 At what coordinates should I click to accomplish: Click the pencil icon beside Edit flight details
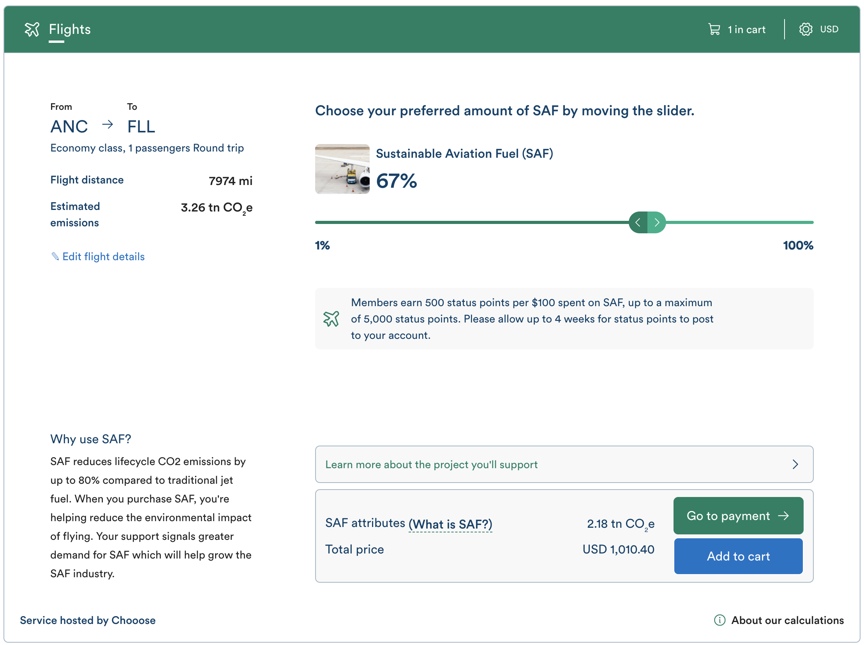(x=55, y=256)
